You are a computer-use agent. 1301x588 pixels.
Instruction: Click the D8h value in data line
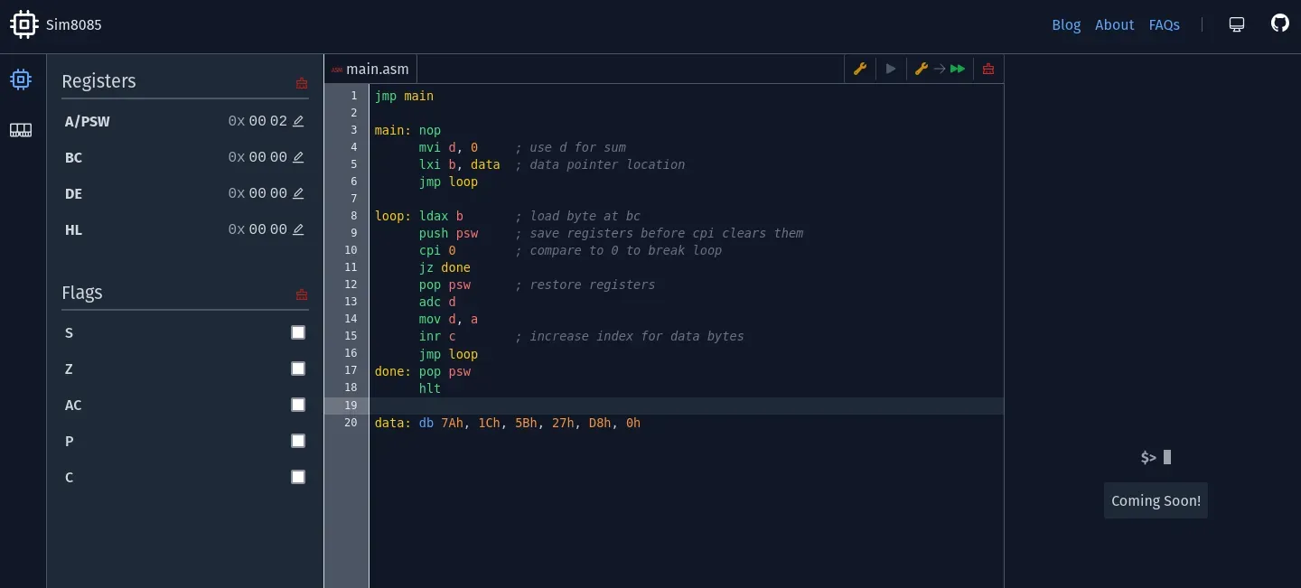pos(600,423)
